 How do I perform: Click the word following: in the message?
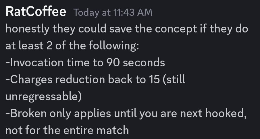tap(114, 46)
